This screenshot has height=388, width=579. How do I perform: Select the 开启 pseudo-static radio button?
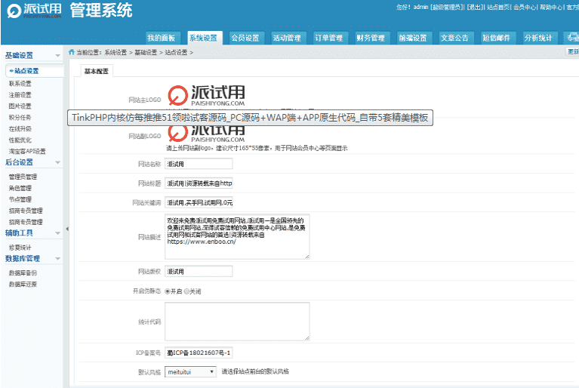168,291
